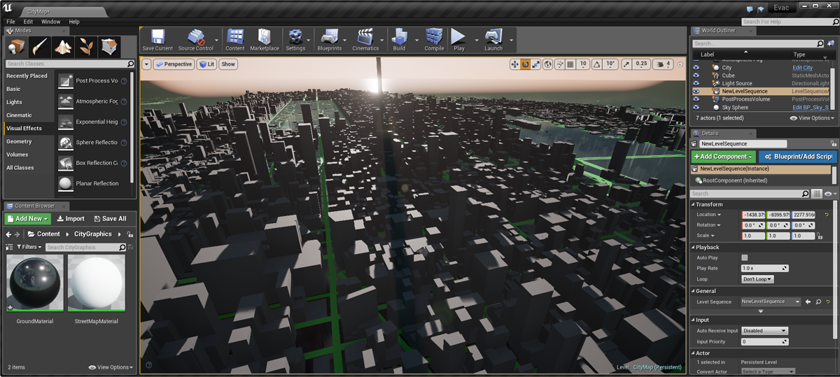Check the Auto Play checkbox
The height and width of the screenshot is (377, 840).
click(x=745, y=258)
